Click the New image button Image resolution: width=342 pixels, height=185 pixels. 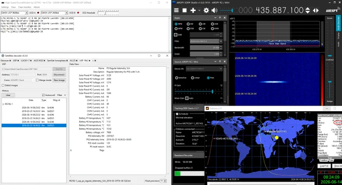pyautogui.click(x=59, y=80)
